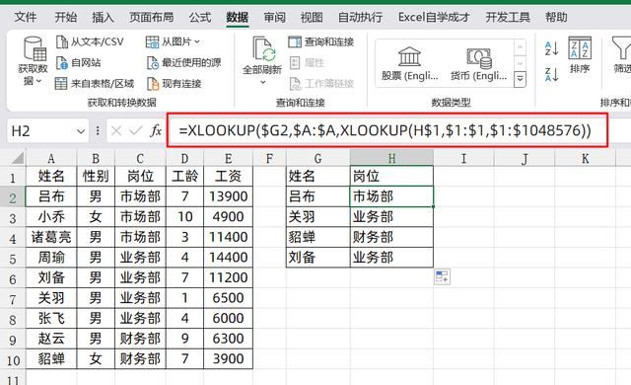Switch to the 开发工具 tab
631x385 pixels.
click(x=508, y=17)
